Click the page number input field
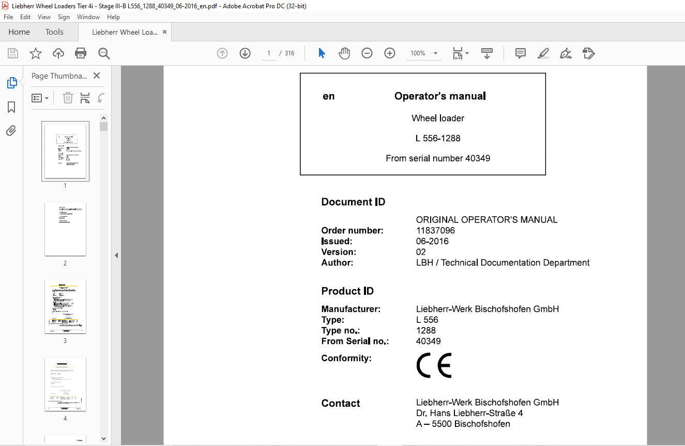 (269, 53)
